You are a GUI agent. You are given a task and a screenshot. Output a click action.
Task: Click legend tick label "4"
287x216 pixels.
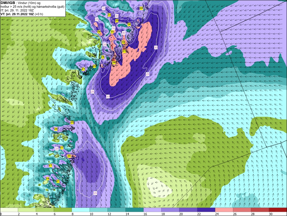(x=37, y=214)
